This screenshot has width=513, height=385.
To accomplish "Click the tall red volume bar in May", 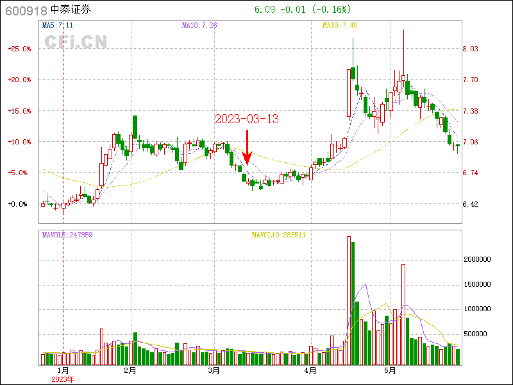I will coord(403,315).
